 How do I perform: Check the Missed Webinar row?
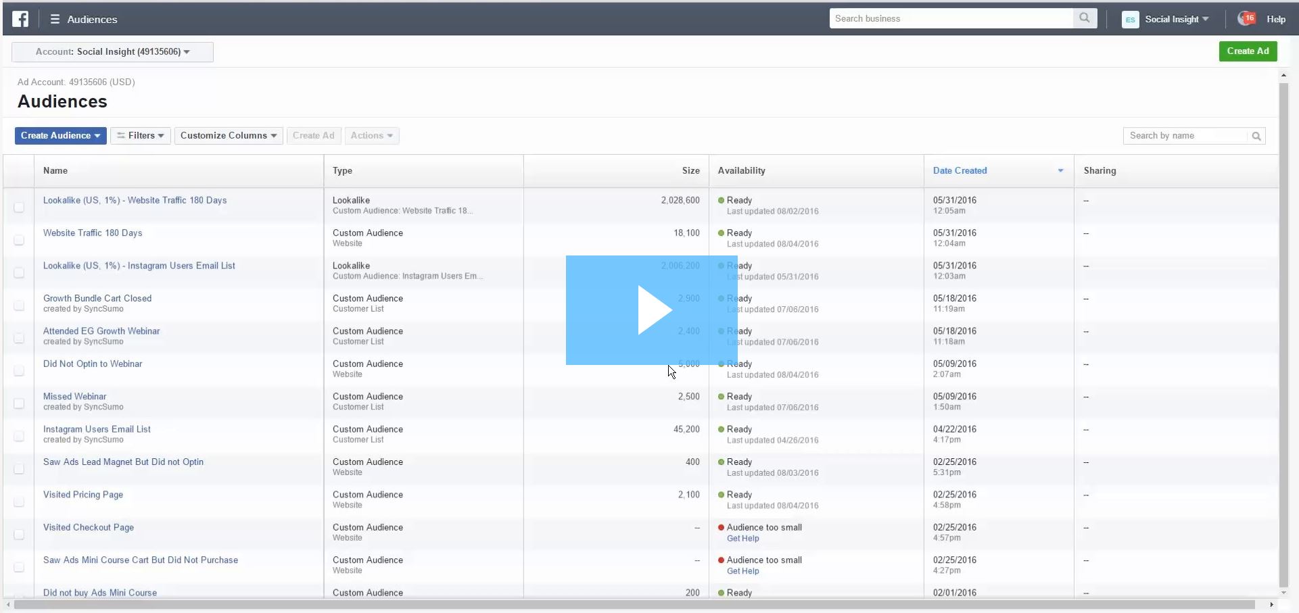pyautogui.click(x=19, y=403)
